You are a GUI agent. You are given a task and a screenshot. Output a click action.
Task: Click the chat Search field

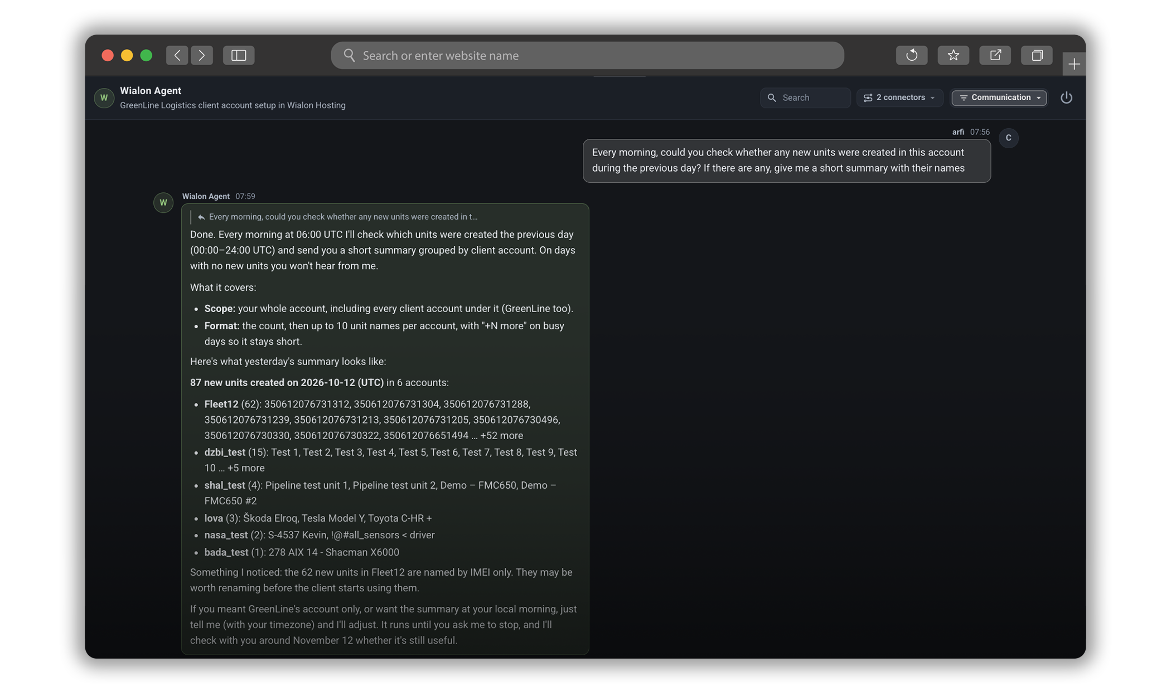coord(805,98)
